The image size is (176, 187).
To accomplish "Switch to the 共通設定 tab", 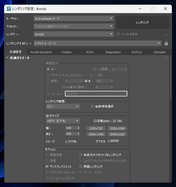I will [16, 52].
